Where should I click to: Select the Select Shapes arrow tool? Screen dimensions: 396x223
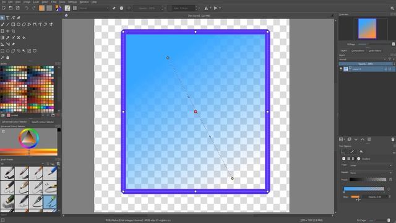(x=2, y=18)
